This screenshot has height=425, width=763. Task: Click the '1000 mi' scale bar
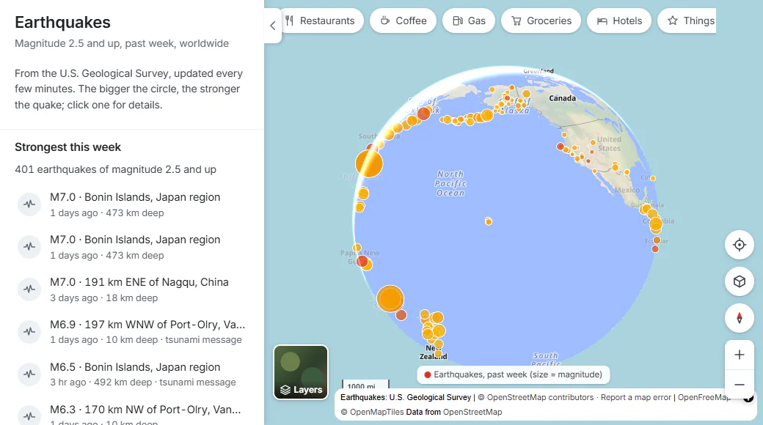tap(365, 385)
